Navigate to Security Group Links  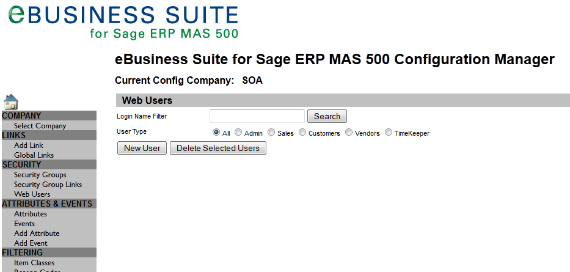pyautogui.click(x=48, y=185)
